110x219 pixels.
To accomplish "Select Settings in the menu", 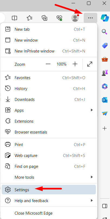I will (x=49, y=190).
